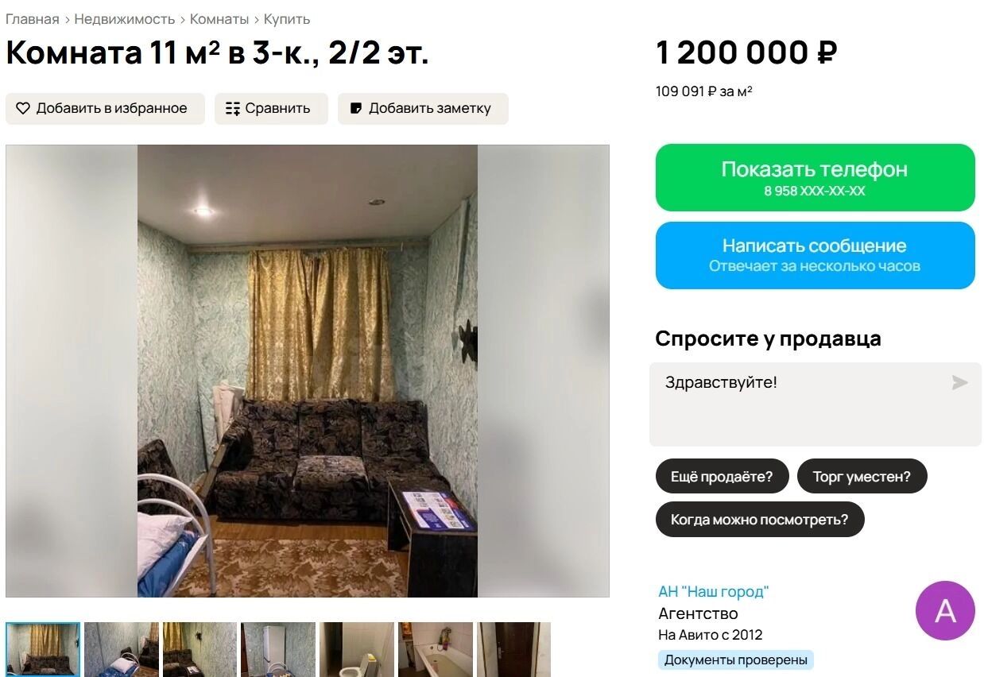984x677 pixels.
Task: Click the Написать сообщение button
Action: 815,255
